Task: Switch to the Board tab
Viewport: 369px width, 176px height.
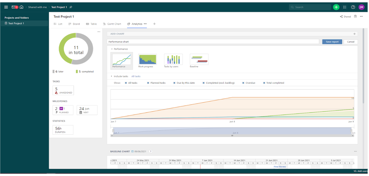Action: [x=74, y=24]
